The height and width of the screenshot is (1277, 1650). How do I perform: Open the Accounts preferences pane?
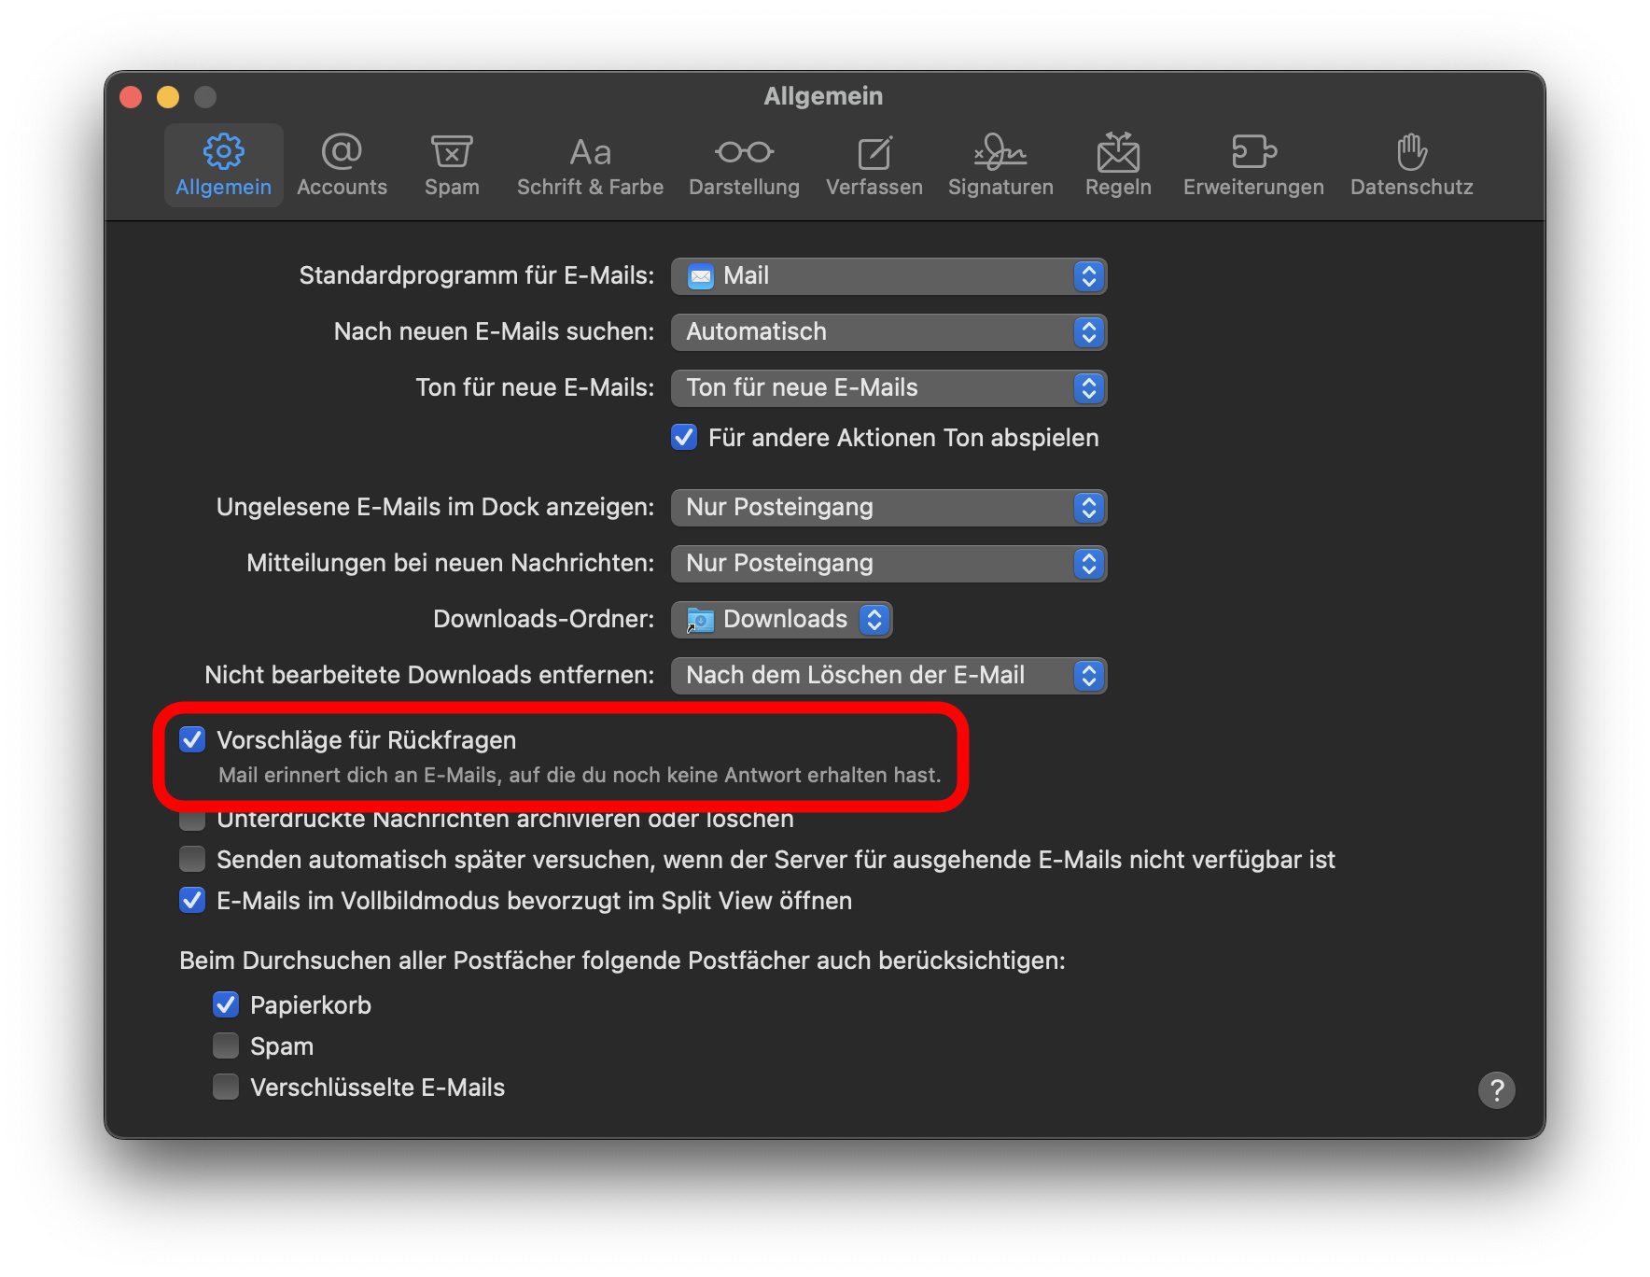(342, 165)
